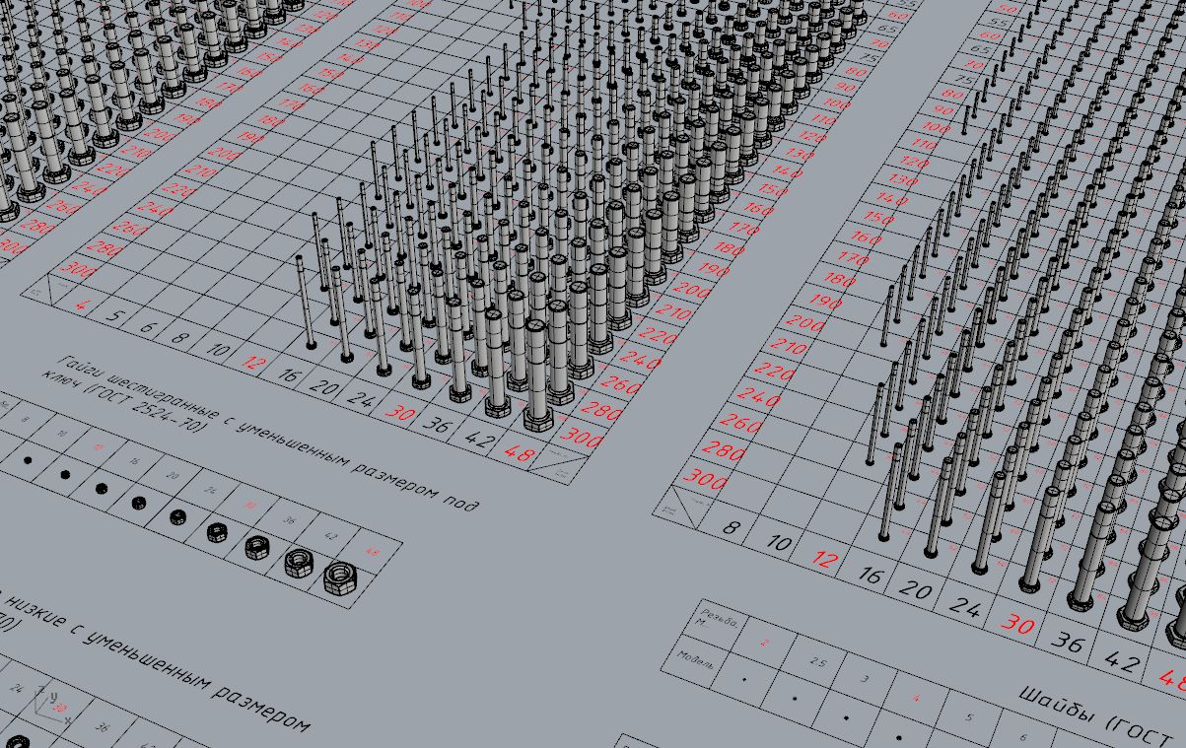
Task: Click '20' bottom label of middle bolt table
Action: [322, 387]
